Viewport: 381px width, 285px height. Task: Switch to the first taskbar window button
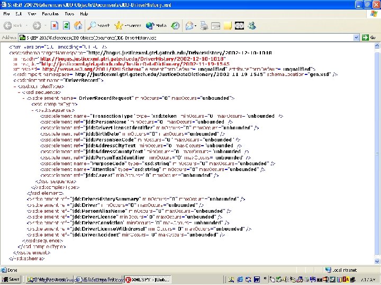[49, 280]
